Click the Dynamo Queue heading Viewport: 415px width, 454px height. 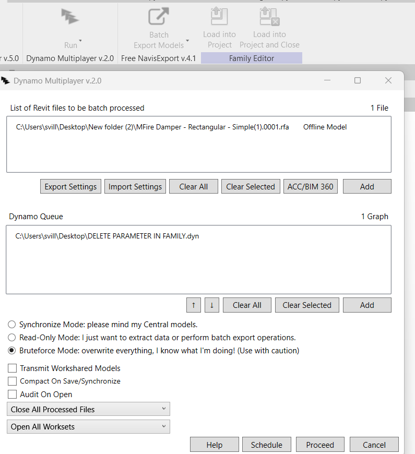pos(36,217)
